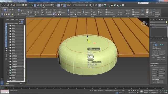Activate the Select and Rotate tool

pyautogui.click(x=38, y=5)
